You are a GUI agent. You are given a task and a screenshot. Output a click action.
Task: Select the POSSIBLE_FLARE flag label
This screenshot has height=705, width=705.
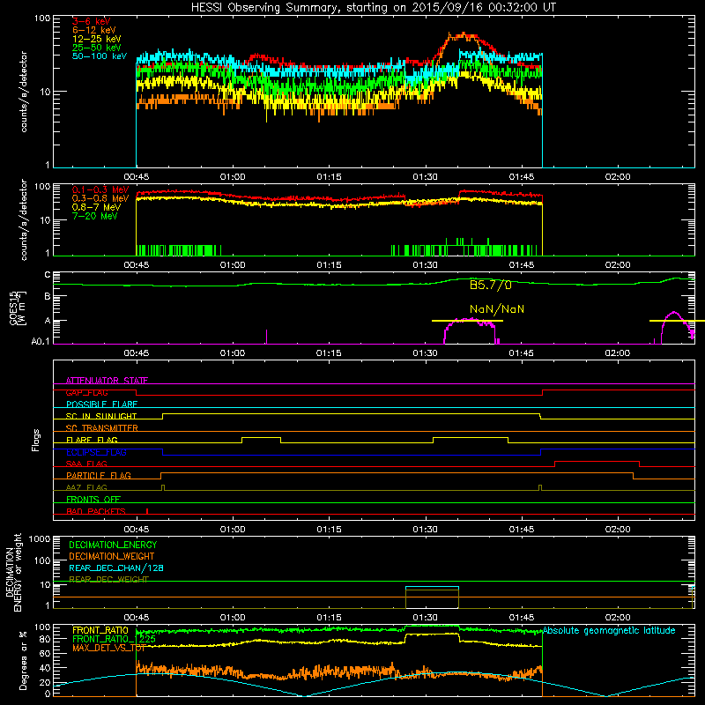click(x=101, y=404)
